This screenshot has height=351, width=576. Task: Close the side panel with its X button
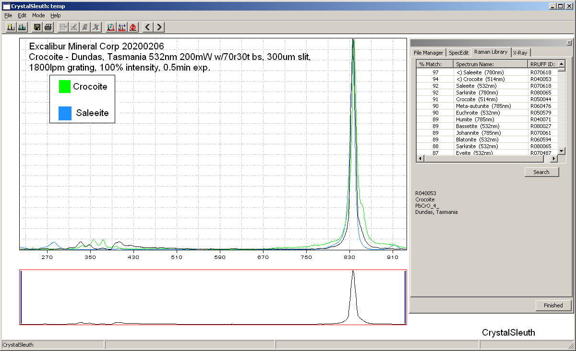point(569,43)
